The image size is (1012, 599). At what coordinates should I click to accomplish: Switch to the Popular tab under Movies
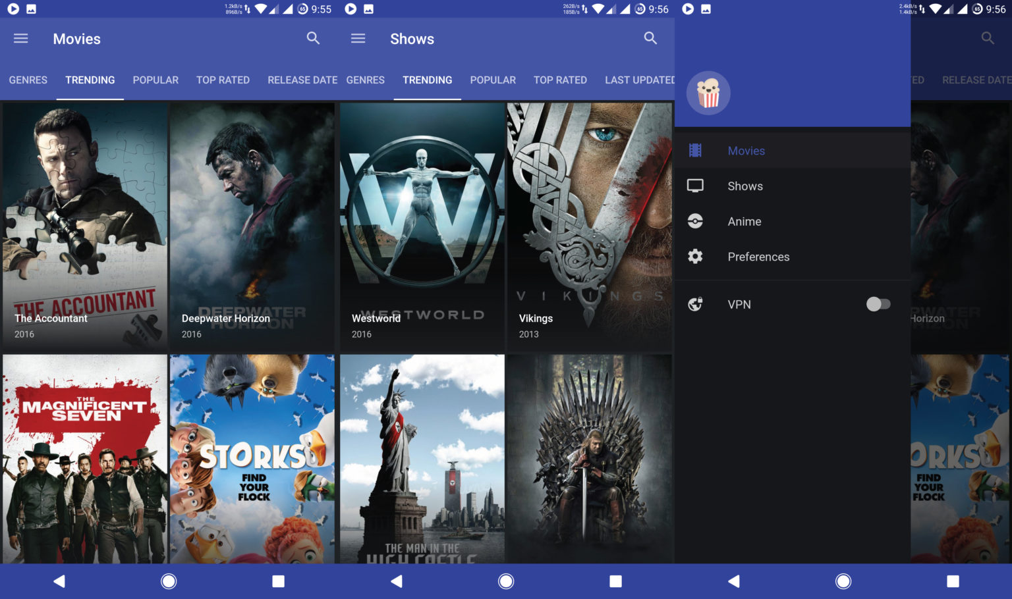[155, 80]
